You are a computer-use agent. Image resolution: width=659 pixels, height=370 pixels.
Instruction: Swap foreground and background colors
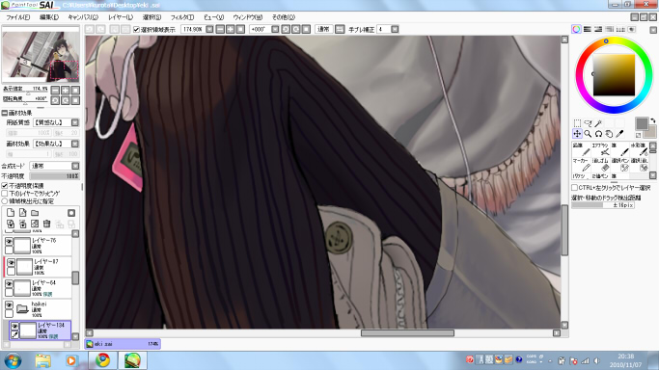pos(652,120)
